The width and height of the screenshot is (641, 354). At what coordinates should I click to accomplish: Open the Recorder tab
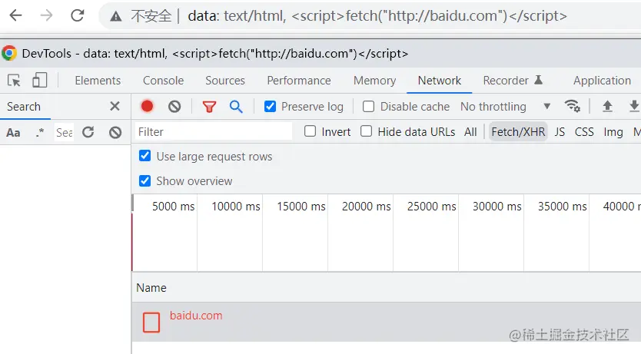tap(513, 81)
